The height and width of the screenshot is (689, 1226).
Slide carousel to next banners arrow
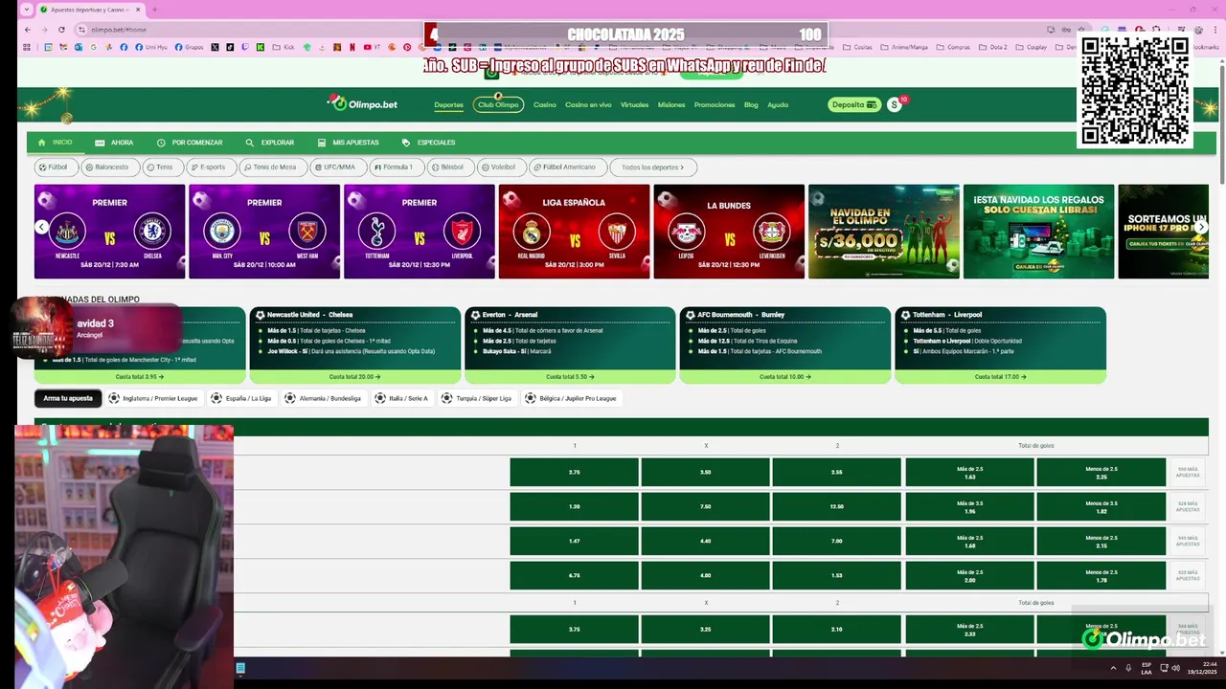click(x=1201, y=227)
